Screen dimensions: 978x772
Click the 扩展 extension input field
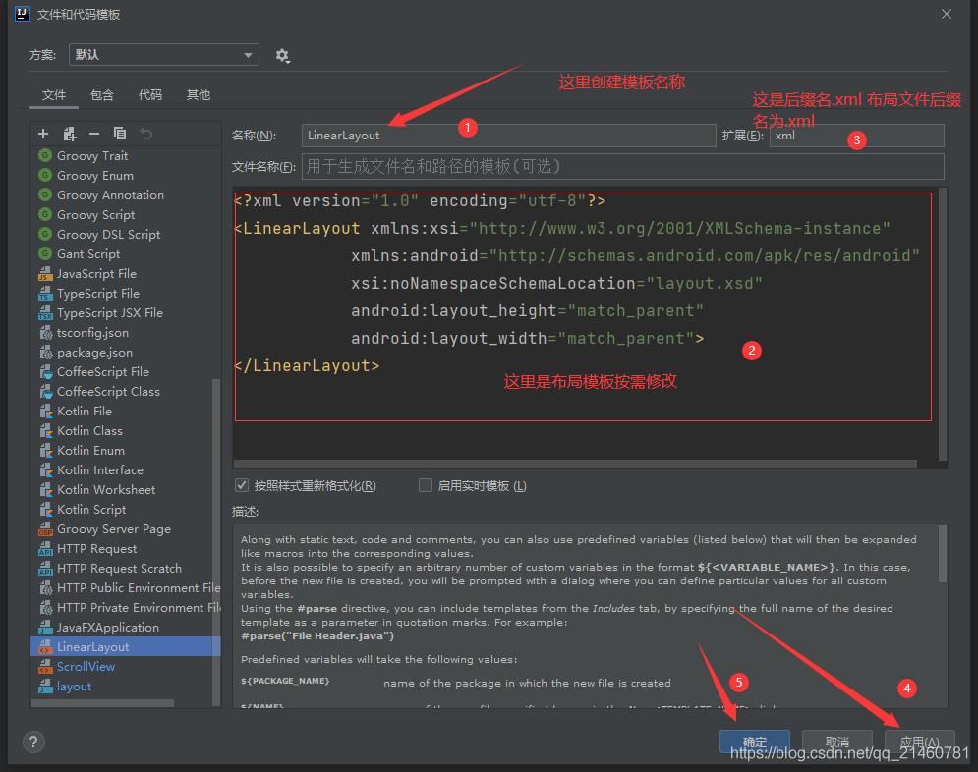click(856, 136)
